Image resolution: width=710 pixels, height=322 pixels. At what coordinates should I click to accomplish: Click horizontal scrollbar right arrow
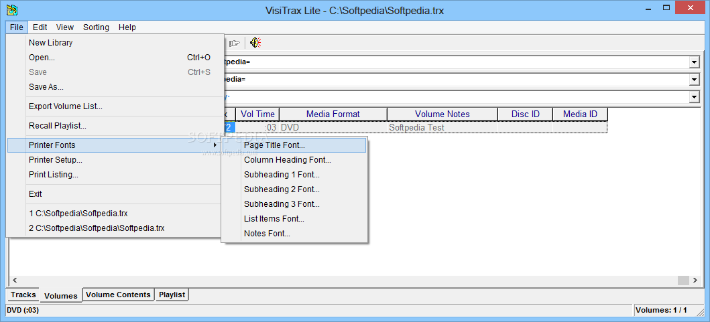695,280
